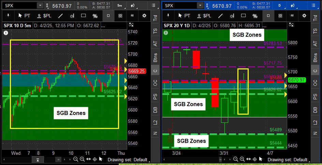Open the AT sidebar tab, left chart
Viewport: 322px width, 165px height.
coord(155,44)
